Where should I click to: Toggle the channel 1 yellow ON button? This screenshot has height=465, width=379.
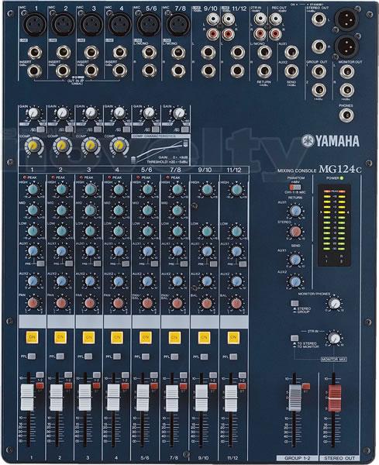[x=32, y=337]
